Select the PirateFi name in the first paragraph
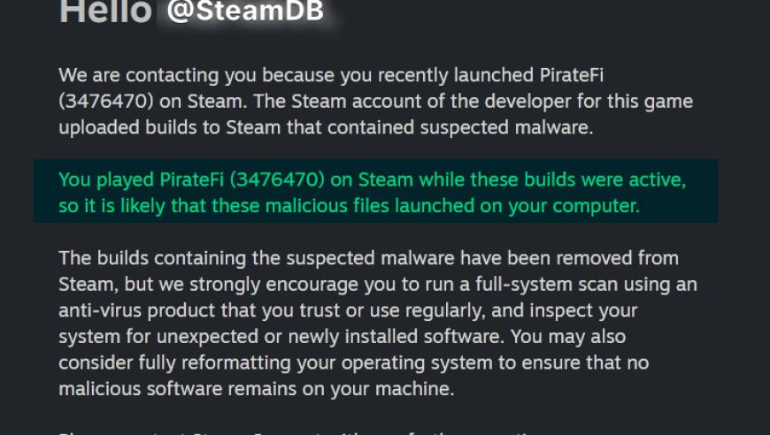 click(x=572, y=75)
